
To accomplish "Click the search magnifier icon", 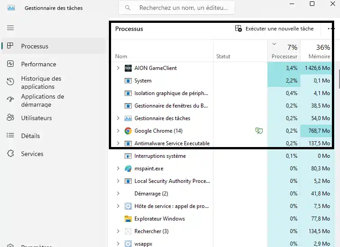I will (x=128, y=8).
